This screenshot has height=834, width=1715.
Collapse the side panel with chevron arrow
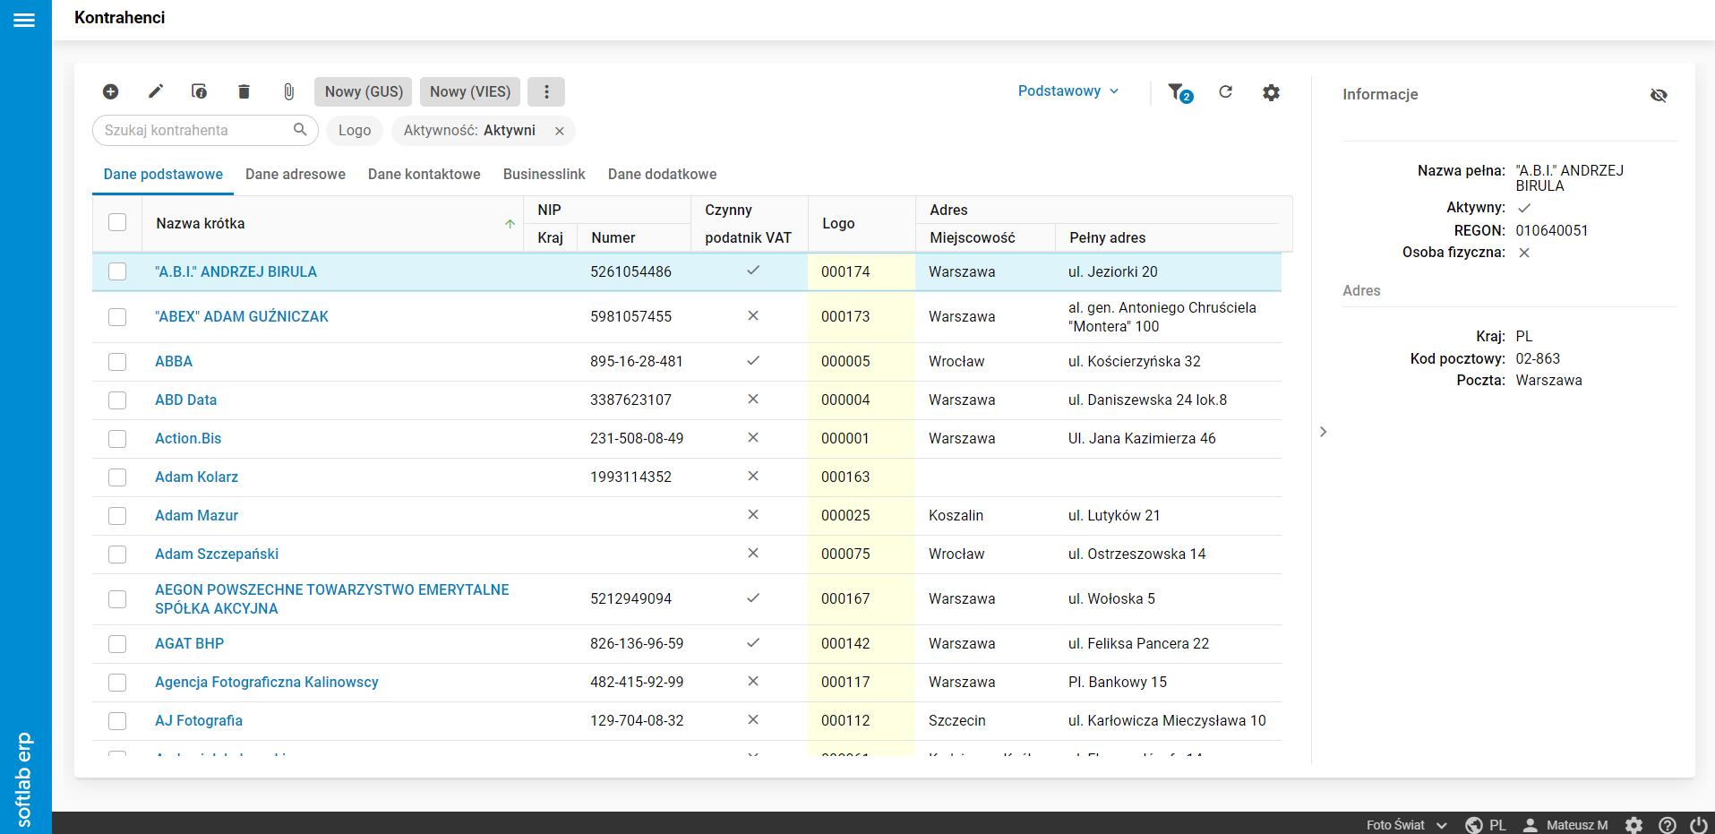[1323, 432]
